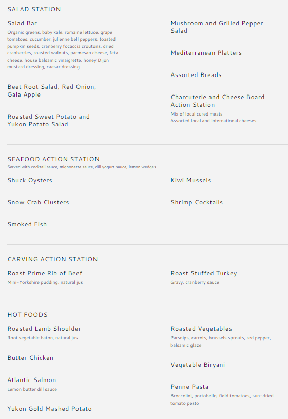The width and height of the screenshot is (288, 419).
Task: Select the Smoked Fish item
Action: (27, 224)
